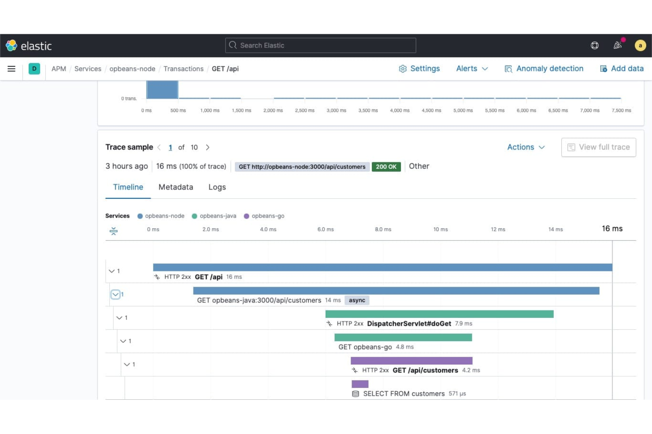
Task: Click opbeans-node breadcrumb
Action: [132, 69]
